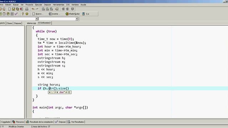Image resolution: width=228 pixels, height=128 pixels.
Task: Click the Nuevo toolbar button
Action: pos(38,14)
